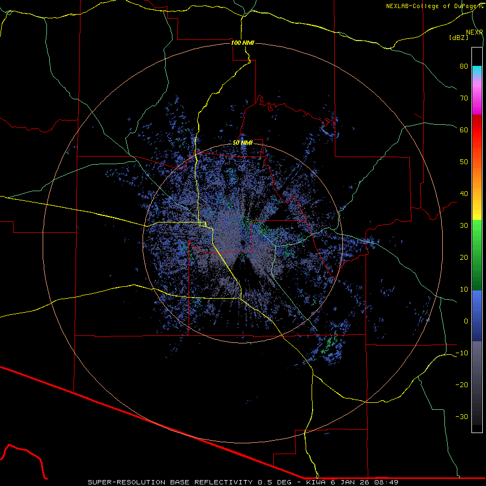The height and width of the screenshot is (486, 486).
Task: Click the 20 value on dBZ scale
Action: coord(464,258)
